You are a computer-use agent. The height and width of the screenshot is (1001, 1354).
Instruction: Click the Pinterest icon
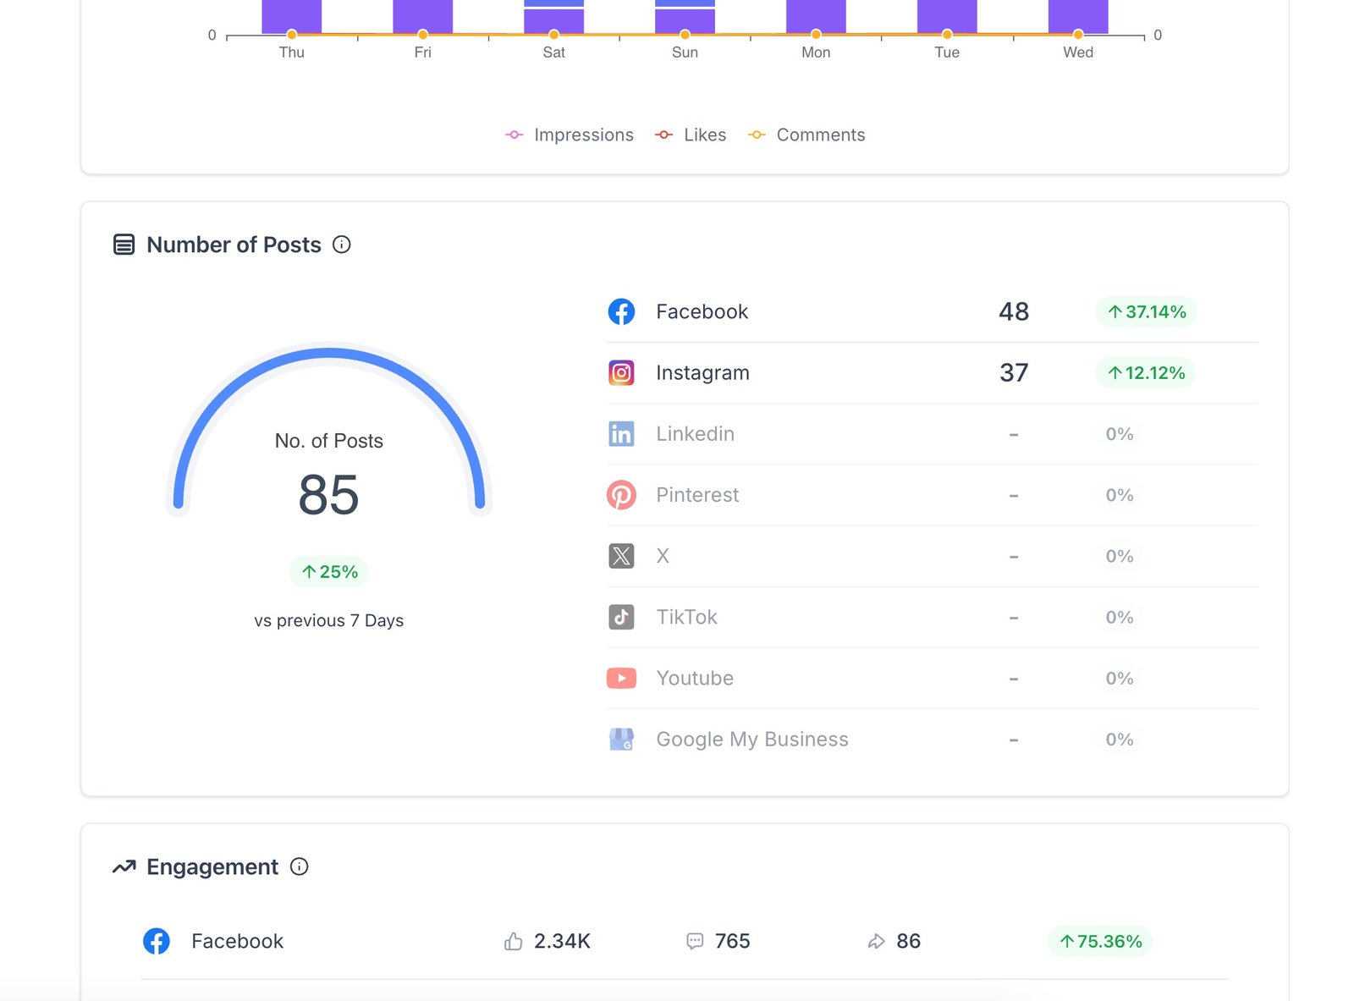click(x=621, y=495)
